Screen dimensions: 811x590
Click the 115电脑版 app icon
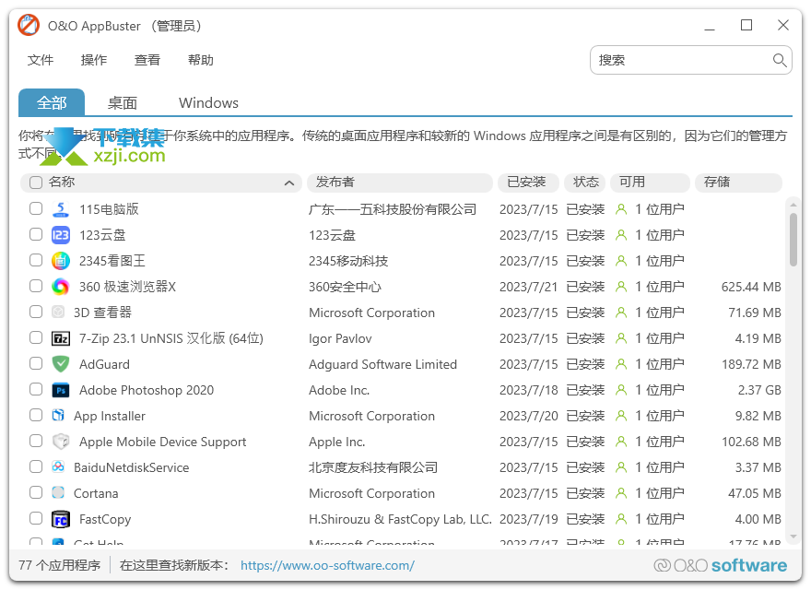click(x=61, y=209)
